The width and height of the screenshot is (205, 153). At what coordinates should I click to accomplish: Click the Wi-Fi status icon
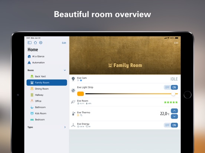click(x=168, y=38)
